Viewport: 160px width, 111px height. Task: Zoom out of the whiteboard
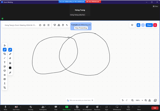click(x=132, y=100)
